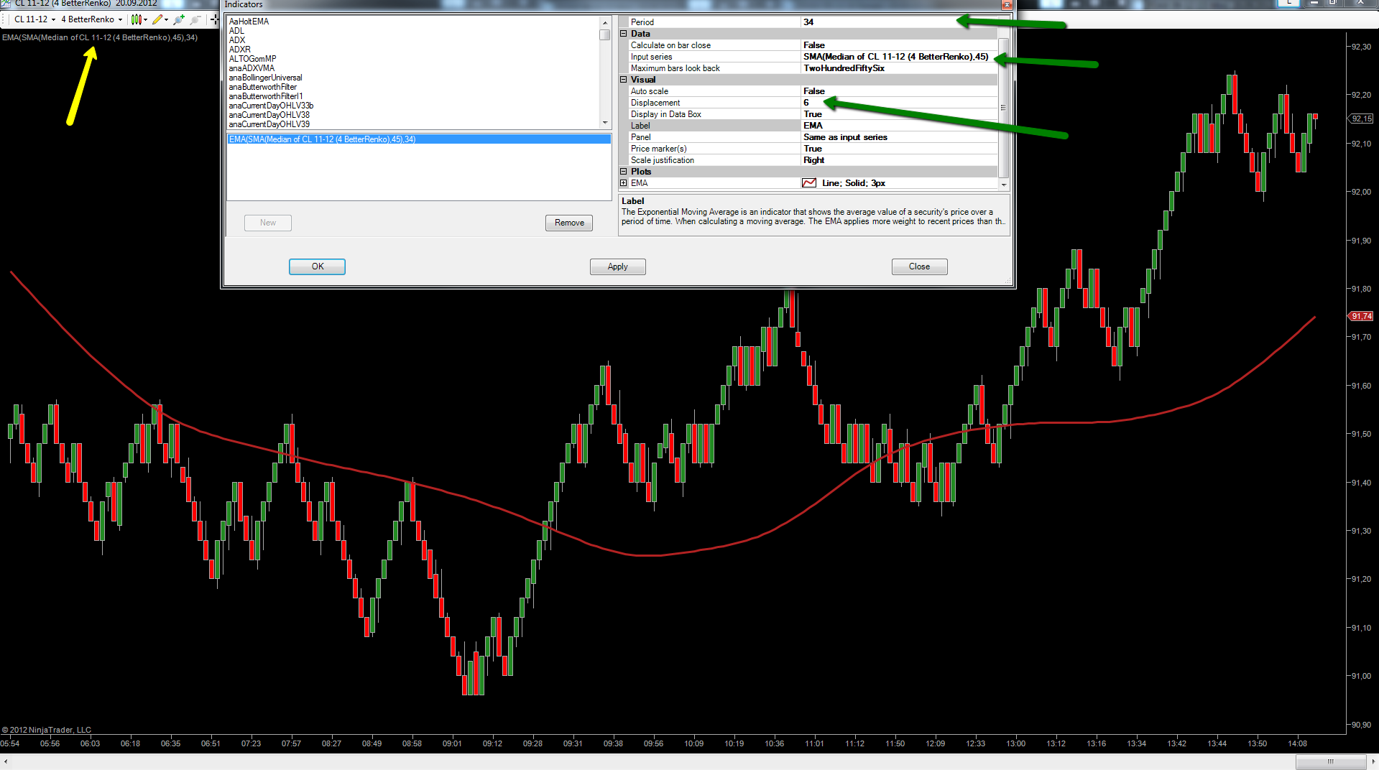Click the Close button in Indicators dialog
Image resolution: width=1379 pixels, height=770 pixels.
[919, 266]
